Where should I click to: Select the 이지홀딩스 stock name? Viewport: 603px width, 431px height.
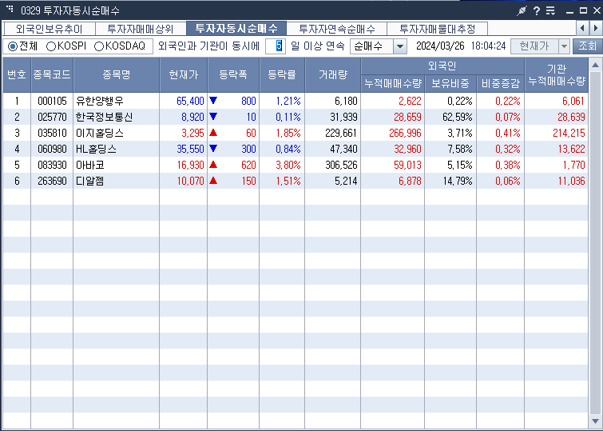[100, 134]
